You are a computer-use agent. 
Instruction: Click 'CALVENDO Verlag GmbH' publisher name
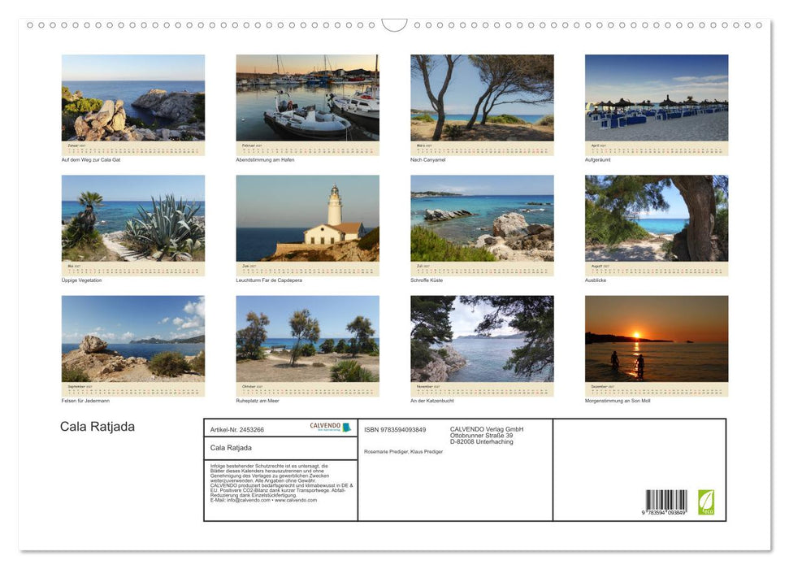487,429
